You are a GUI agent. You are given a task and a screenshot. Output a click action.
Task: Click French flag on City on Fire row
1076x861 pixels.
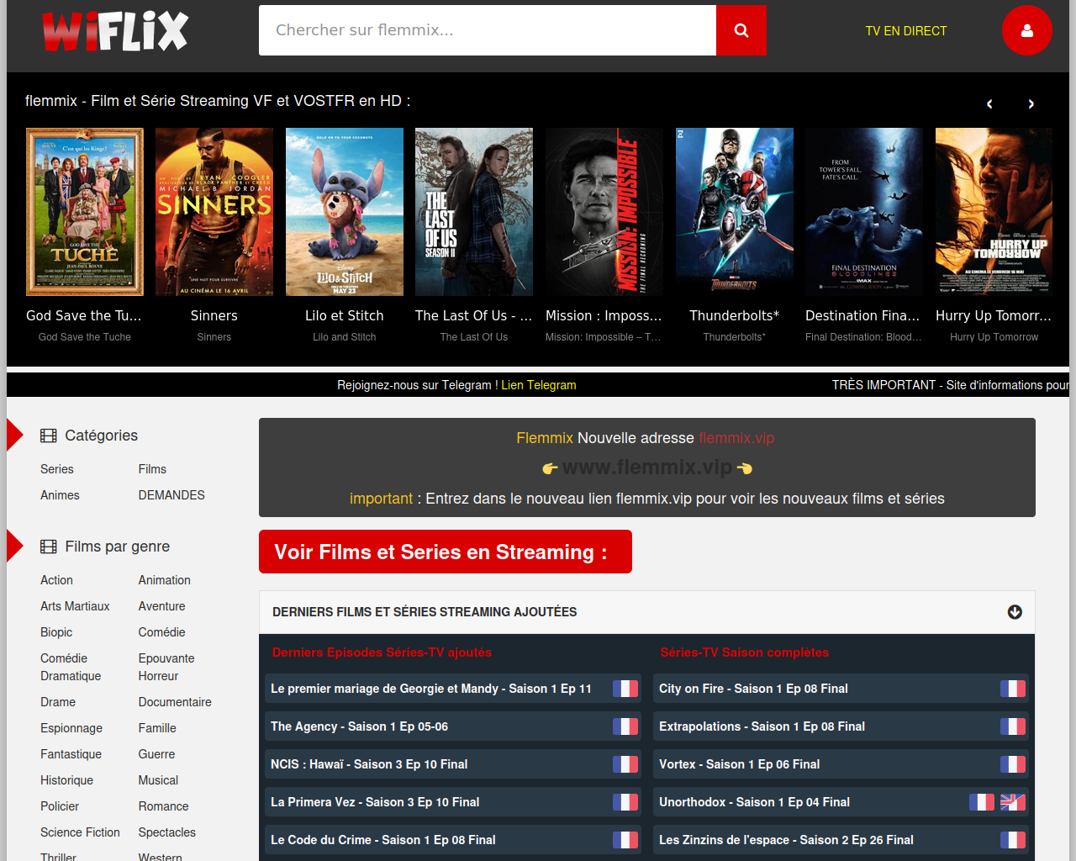click(x=1013, y=689)
